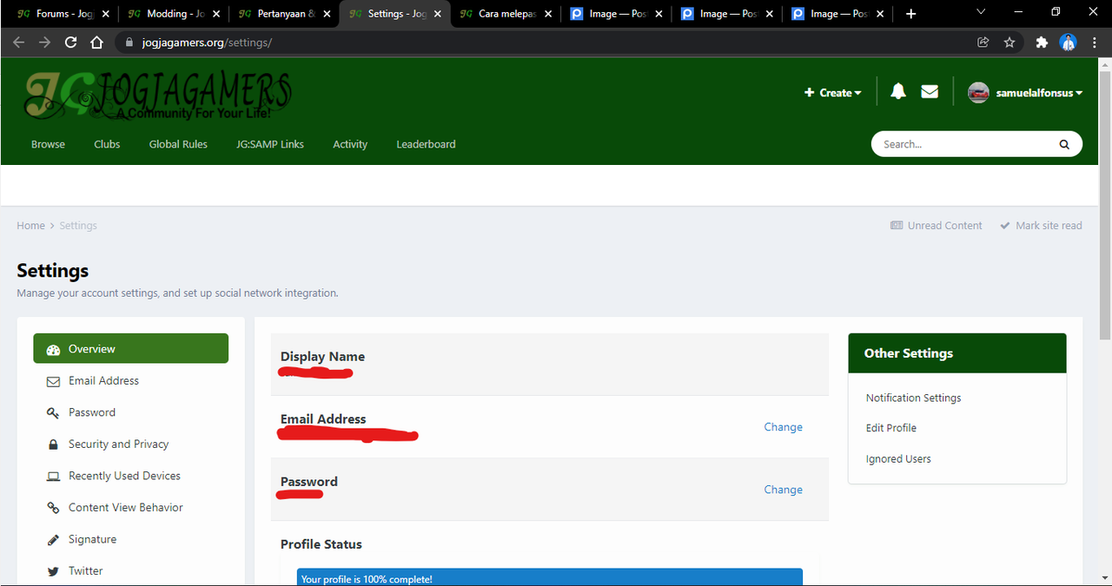1112x586 pixels.
Task: Open the notifications bell icon
Action: (898, 92)
